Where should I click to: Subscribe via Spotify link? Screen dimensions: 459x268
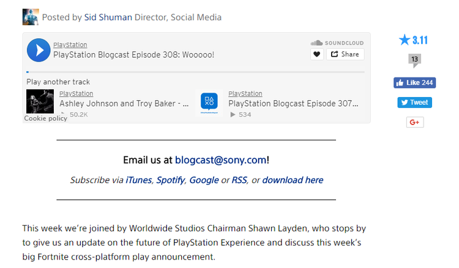coord(170,180)
